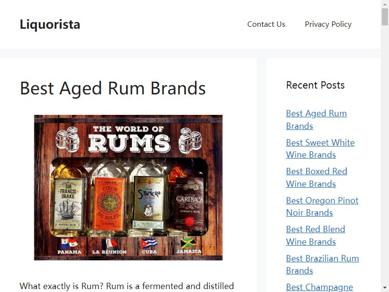The height and width of the screenshot is (292, 389).
Task: Click the Best Aged Rum Brands sidebar link
Action: 317,119
